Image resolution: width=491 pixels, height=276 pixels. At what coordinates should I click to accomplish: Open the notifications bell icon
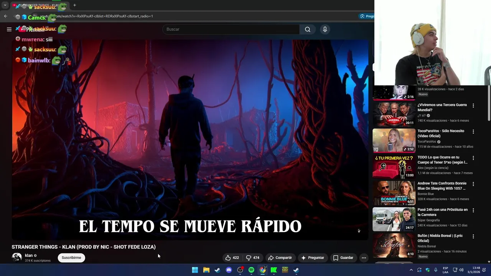click(485, 270)
